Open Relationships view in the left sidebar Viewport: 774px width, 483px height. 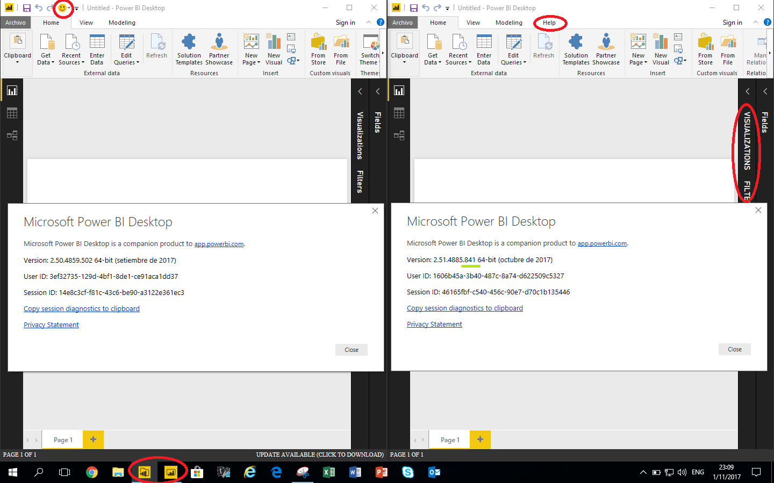[12, 135]
